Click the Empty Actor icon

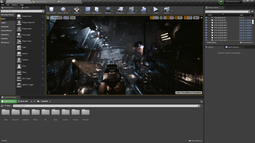pyautogui.click(x=19, y=16)
